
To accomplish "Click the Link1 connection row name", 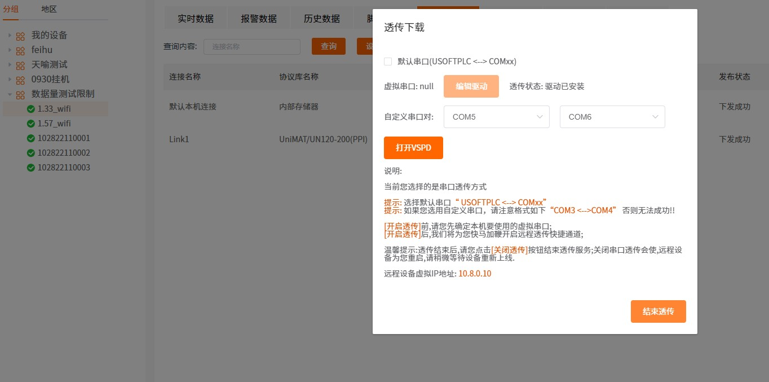I will 179,139.
